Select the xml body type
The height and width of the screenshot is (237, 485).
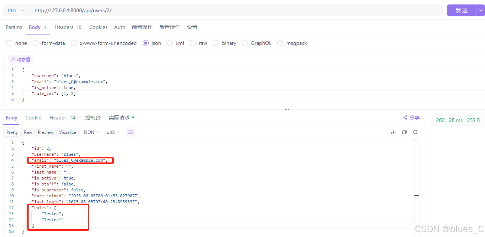[x=175, y=43]
